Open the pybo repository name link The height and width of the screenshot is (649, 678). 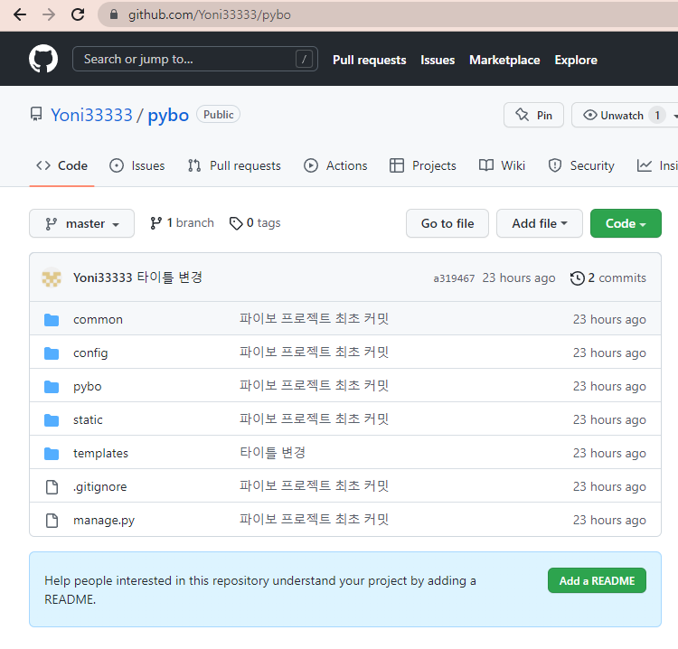[x=168, y=116]
